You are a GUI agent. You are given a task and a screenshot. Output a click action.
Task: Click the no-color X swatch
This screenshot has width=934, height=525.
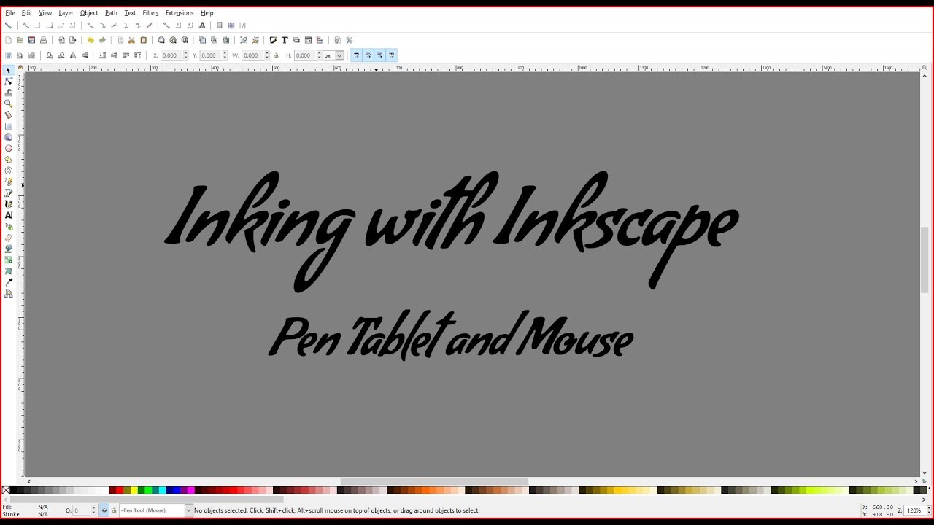coord(6,490)
